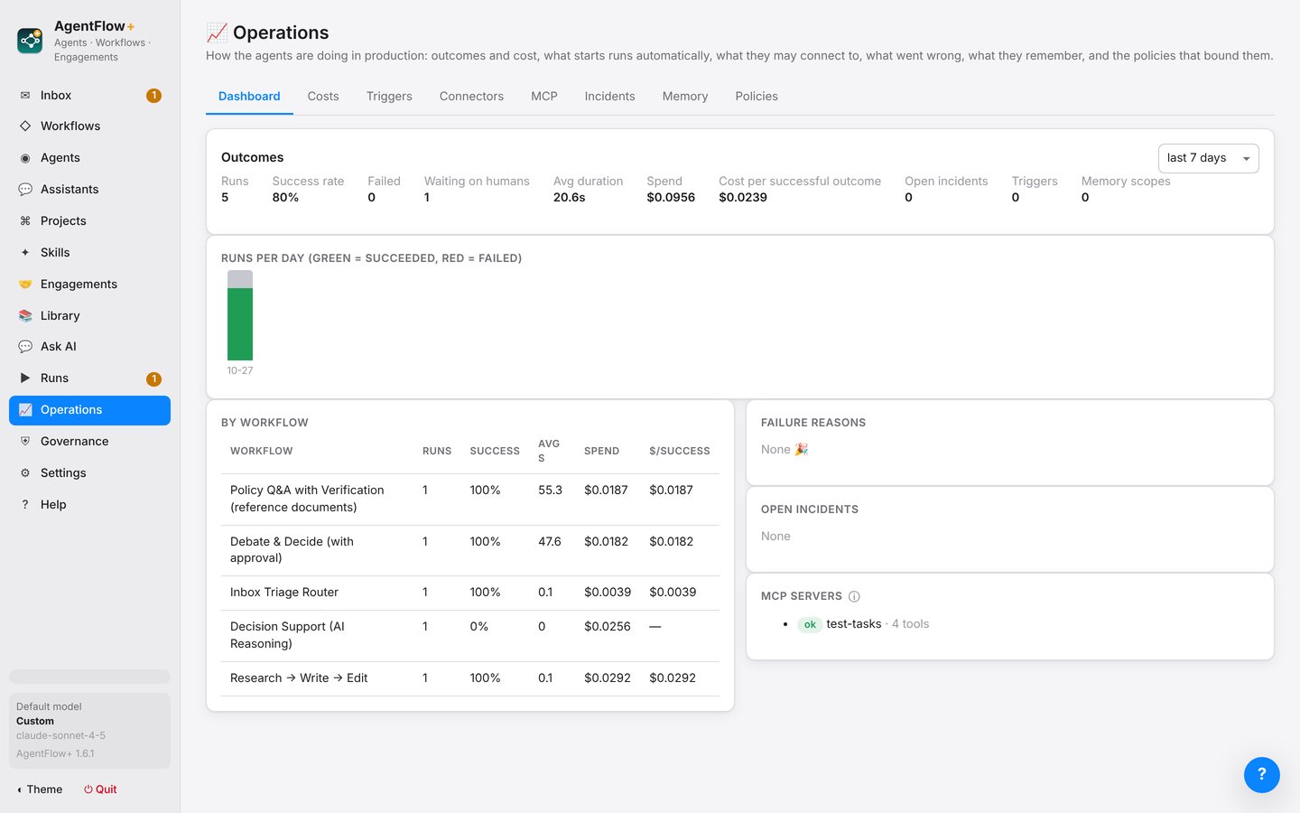This screenshot has width=1300, height=813.
Task: Select the Operations sidebar item
Action: pyautogui.click(x=89, y=410)
